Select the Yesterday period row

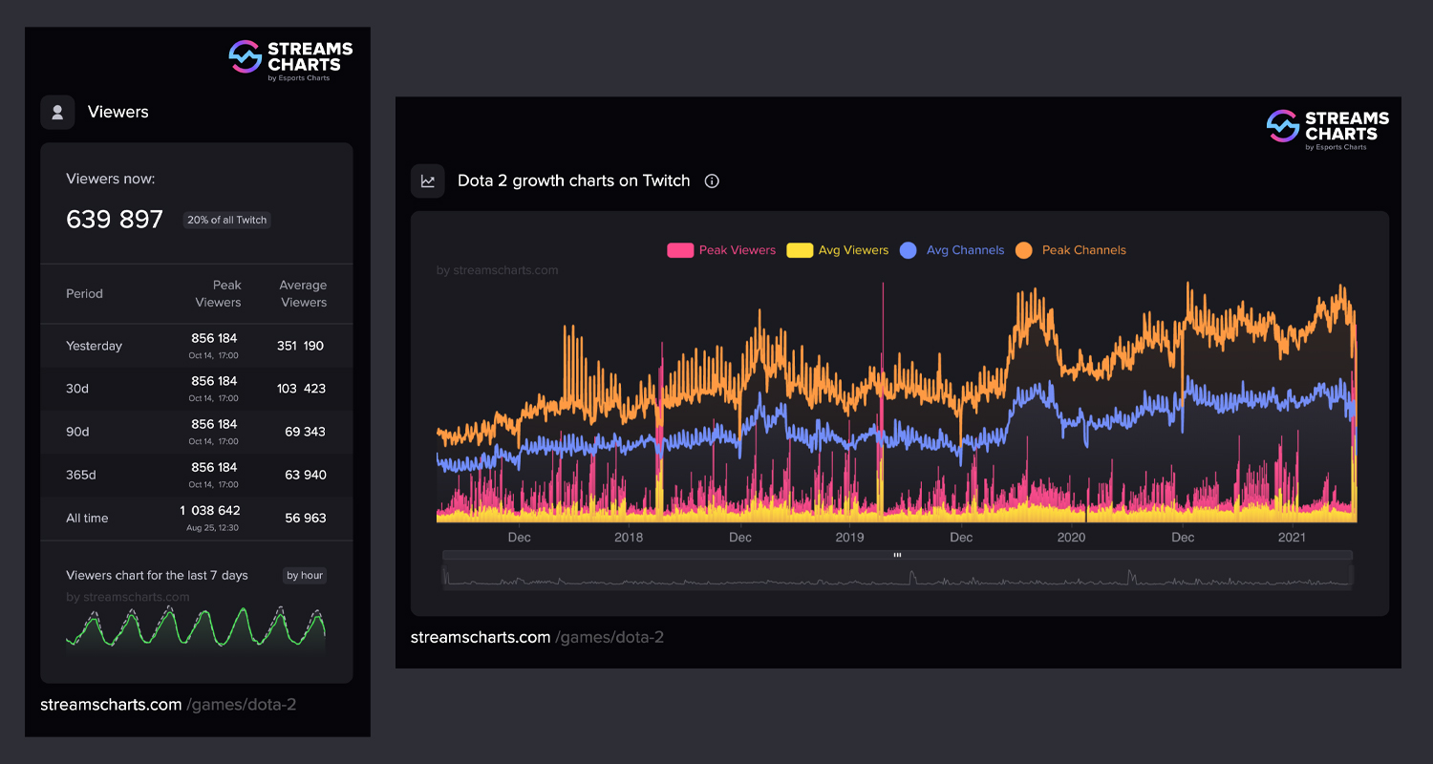point(197,346)
